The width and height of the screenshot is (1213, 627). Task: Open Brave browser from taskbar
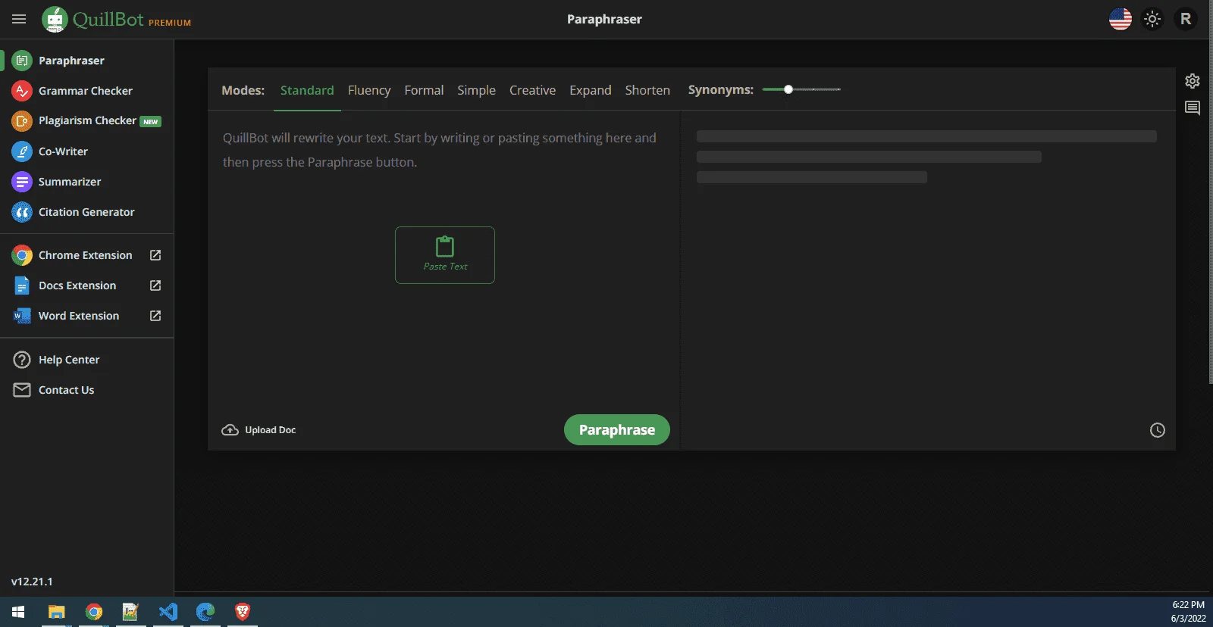tap(243, 612)
